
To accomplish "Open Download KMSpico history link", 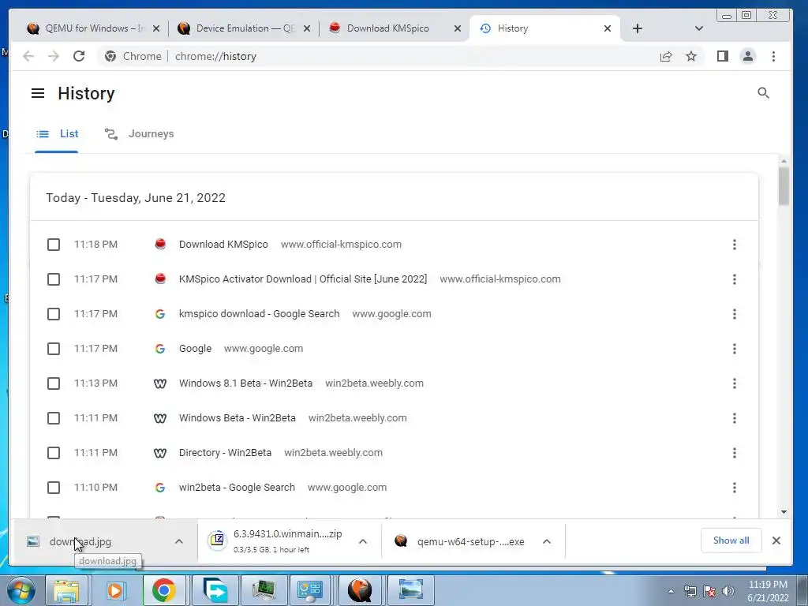I will [223, 245].
